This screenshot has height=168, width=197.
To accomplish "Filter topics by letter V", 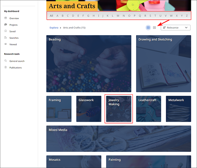I will coord(165,16).
